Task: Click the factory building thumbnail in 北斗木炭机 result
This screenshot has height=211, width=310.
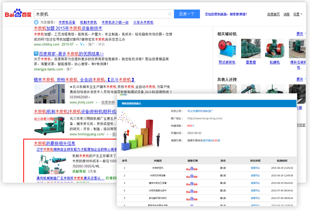Action: pyautogui.click(x=50, y=94)
